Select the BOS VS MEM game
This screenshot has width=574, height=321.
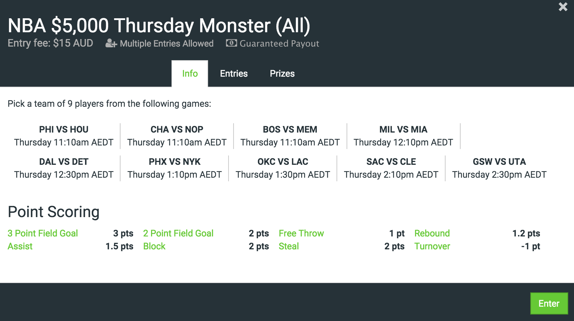point(290,136)
